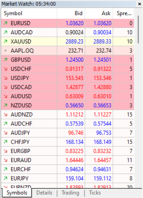Open the Details tab
The width and height of the screenshot is (143, 198).
tap(44, 193)
